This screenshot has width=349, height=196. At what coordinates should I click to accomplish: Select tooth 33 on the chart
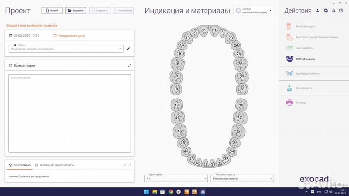point(226,159)
